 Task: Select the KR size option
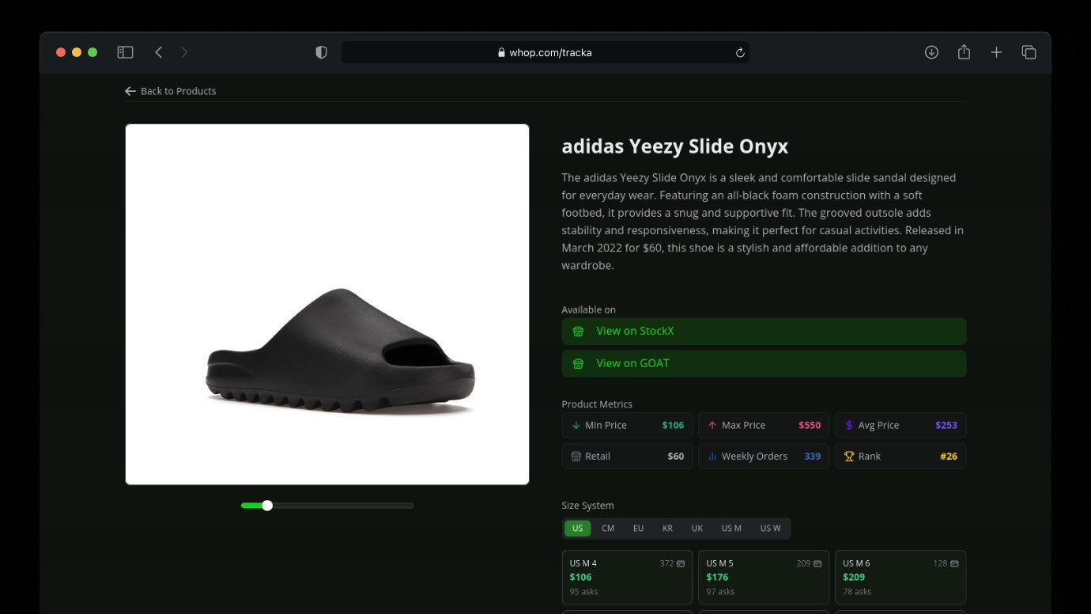[667, 529]
